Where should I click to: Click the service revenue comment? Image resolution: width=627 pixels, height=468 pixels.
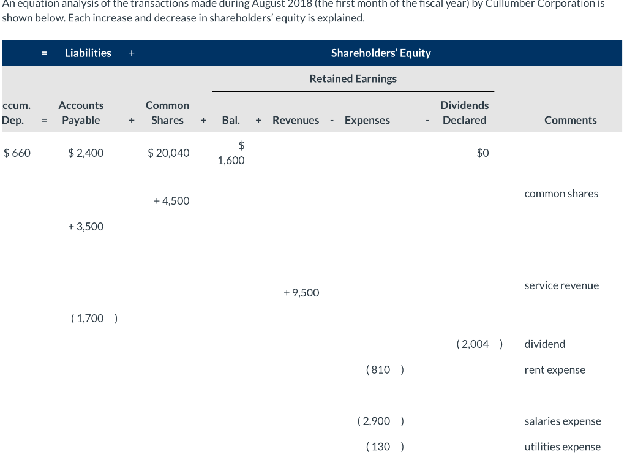561,285
